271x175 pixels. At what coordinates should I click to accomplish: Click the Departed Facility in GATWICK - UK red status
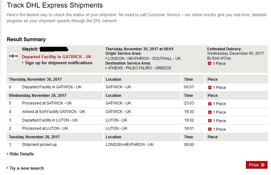tap(56, 57)
